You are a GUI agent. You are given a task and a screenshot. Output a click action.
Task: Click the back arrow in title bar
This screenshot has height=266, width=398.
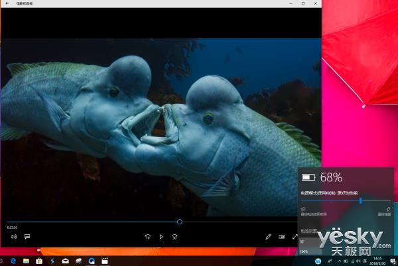click(7, 4)
